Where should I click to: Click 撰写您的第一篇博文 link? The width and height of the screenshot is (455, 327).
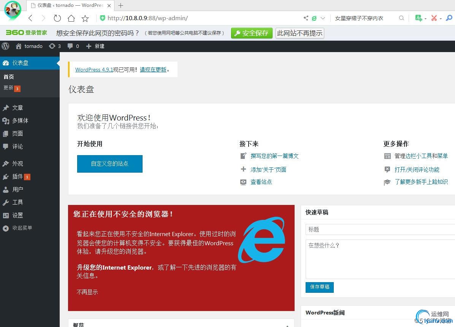[x=274, y=156]
